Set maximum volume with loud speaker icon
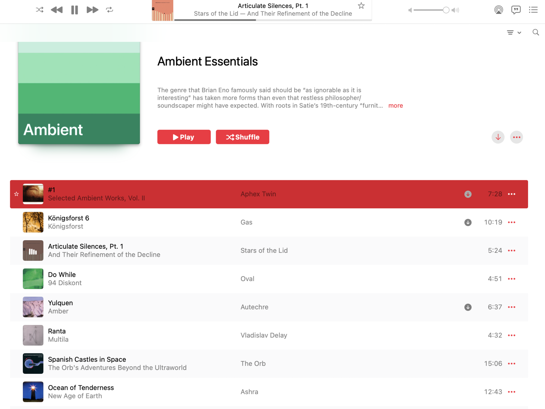545x409 pixels. [x=455, y=10]
